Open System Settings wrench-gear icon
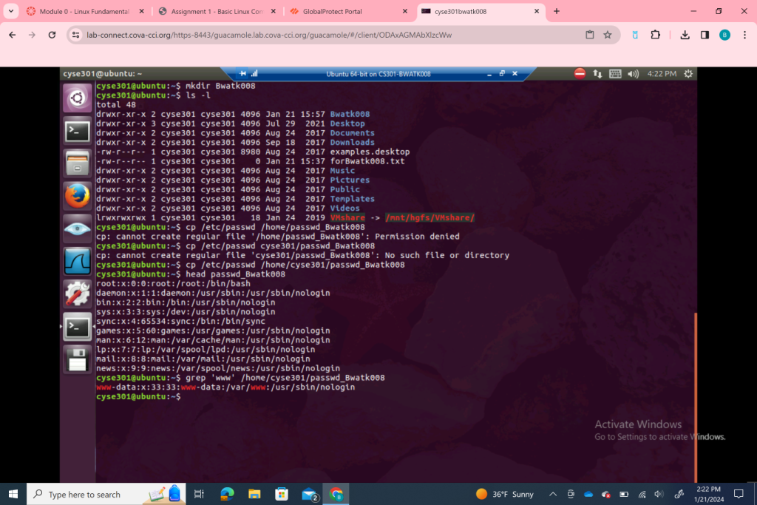 click(x=77, y=294)
